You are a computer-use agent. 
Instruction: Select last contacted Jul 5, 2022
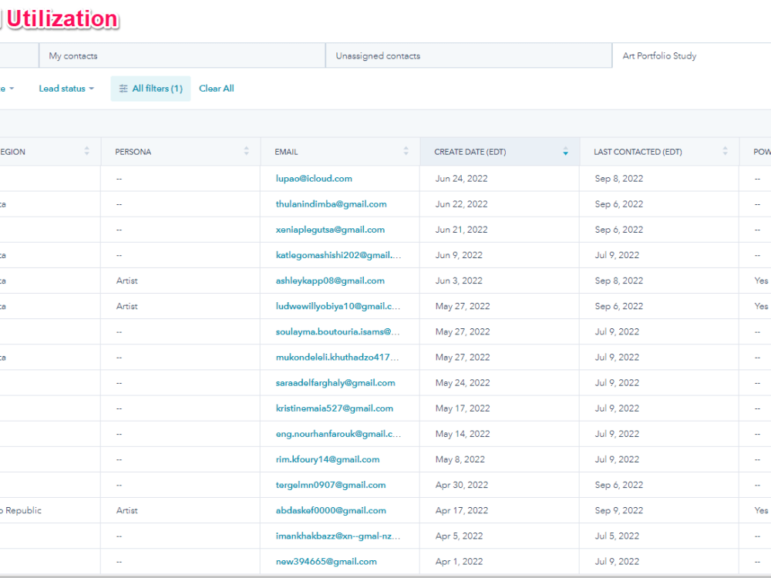click(x=617, y=536)
